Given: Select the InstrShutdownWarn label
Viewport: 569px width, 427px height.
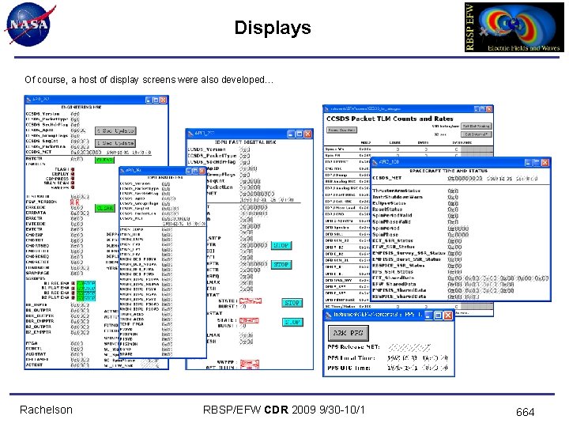Looking at the screenshot, I should click(x=398, y=197).
